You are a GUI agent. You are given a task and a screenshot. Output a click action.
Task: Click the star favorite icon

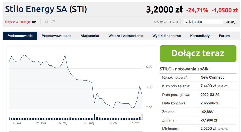(x=47, y=22)
